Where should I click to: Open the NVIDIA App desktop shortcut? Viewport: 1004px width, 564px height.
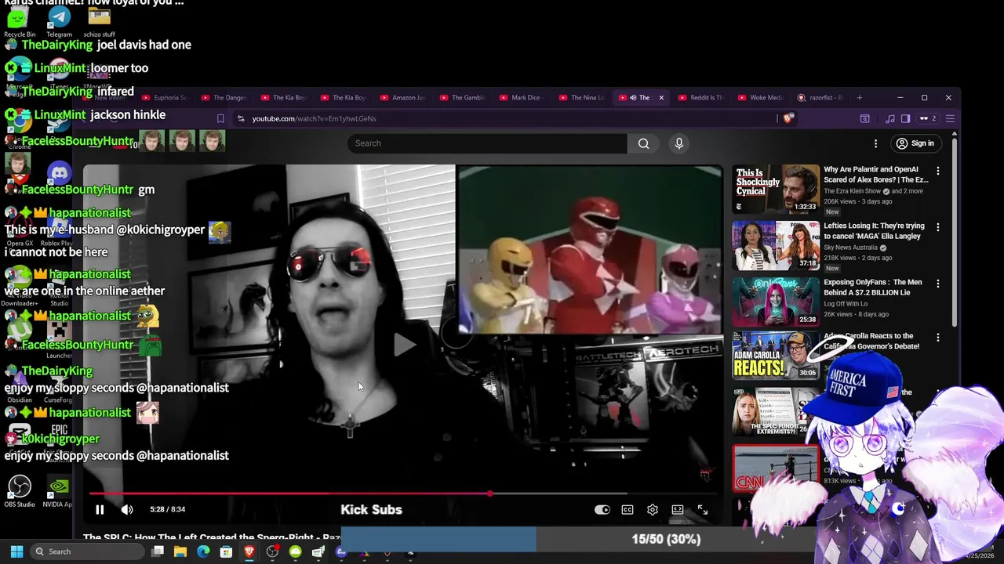(x=57, y=491)
